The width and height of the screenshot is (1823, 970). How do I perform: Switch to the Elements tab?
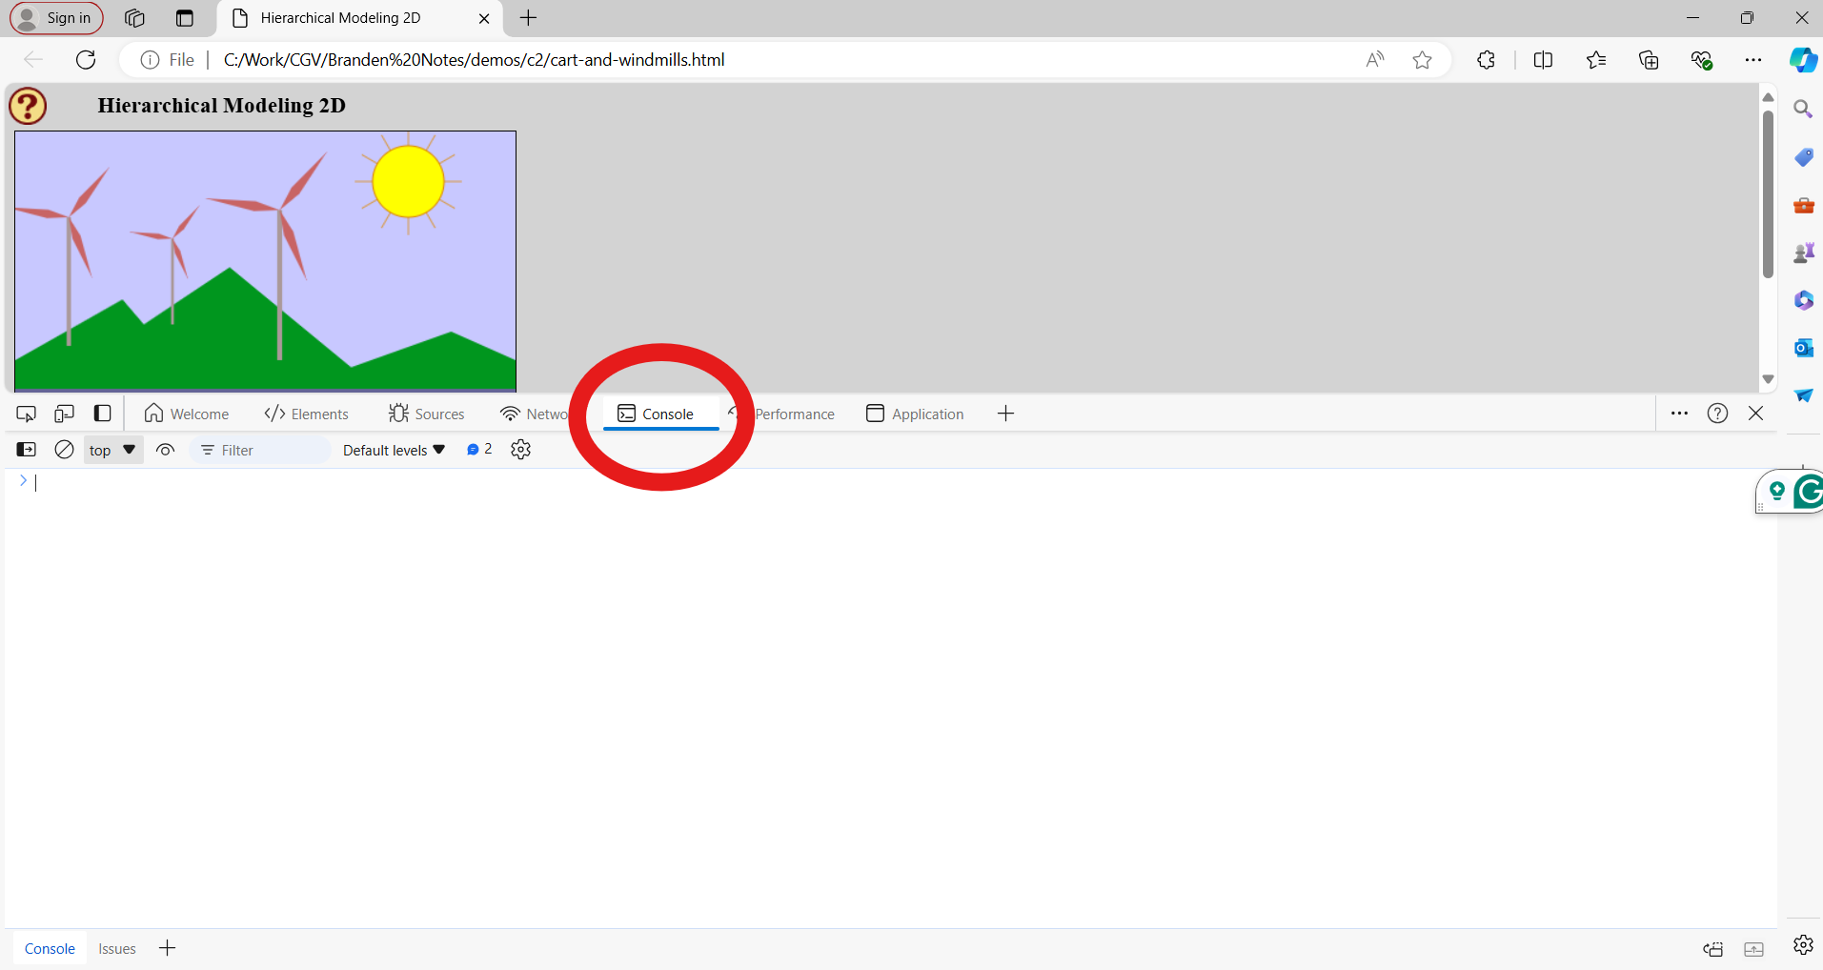click(307, 414)
